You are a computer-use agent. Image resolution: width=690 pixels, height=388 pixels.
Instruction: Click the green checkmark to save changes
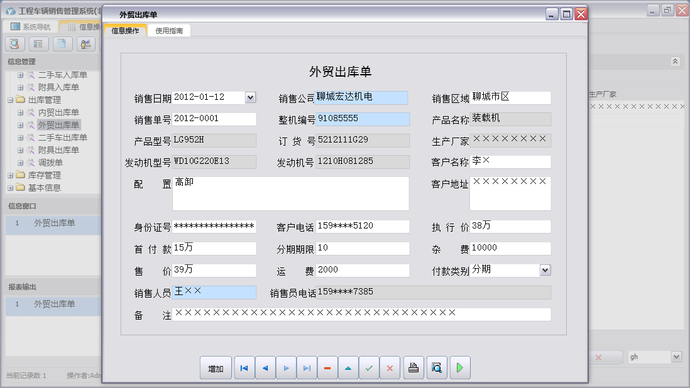click(369, 369)
